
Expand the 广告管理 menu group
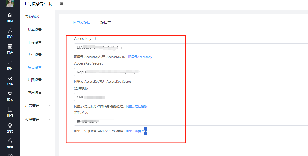[x=38, y=106]
